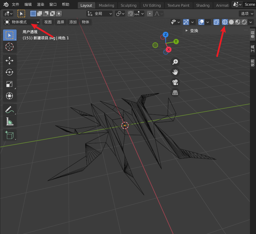Image resolution: width=256 pixels, height=234 pixels.
Task: Toggle show overlays icon
Action: click(x=201, y=22)
